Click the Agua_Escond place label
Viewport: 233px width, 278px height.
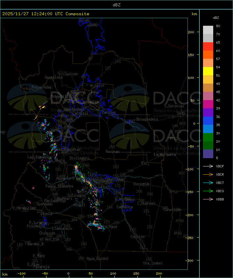(97, 259)
